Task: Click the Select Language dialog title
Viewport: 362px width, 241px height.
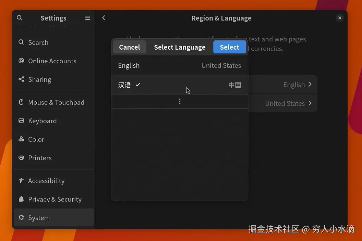Action: 180,47
